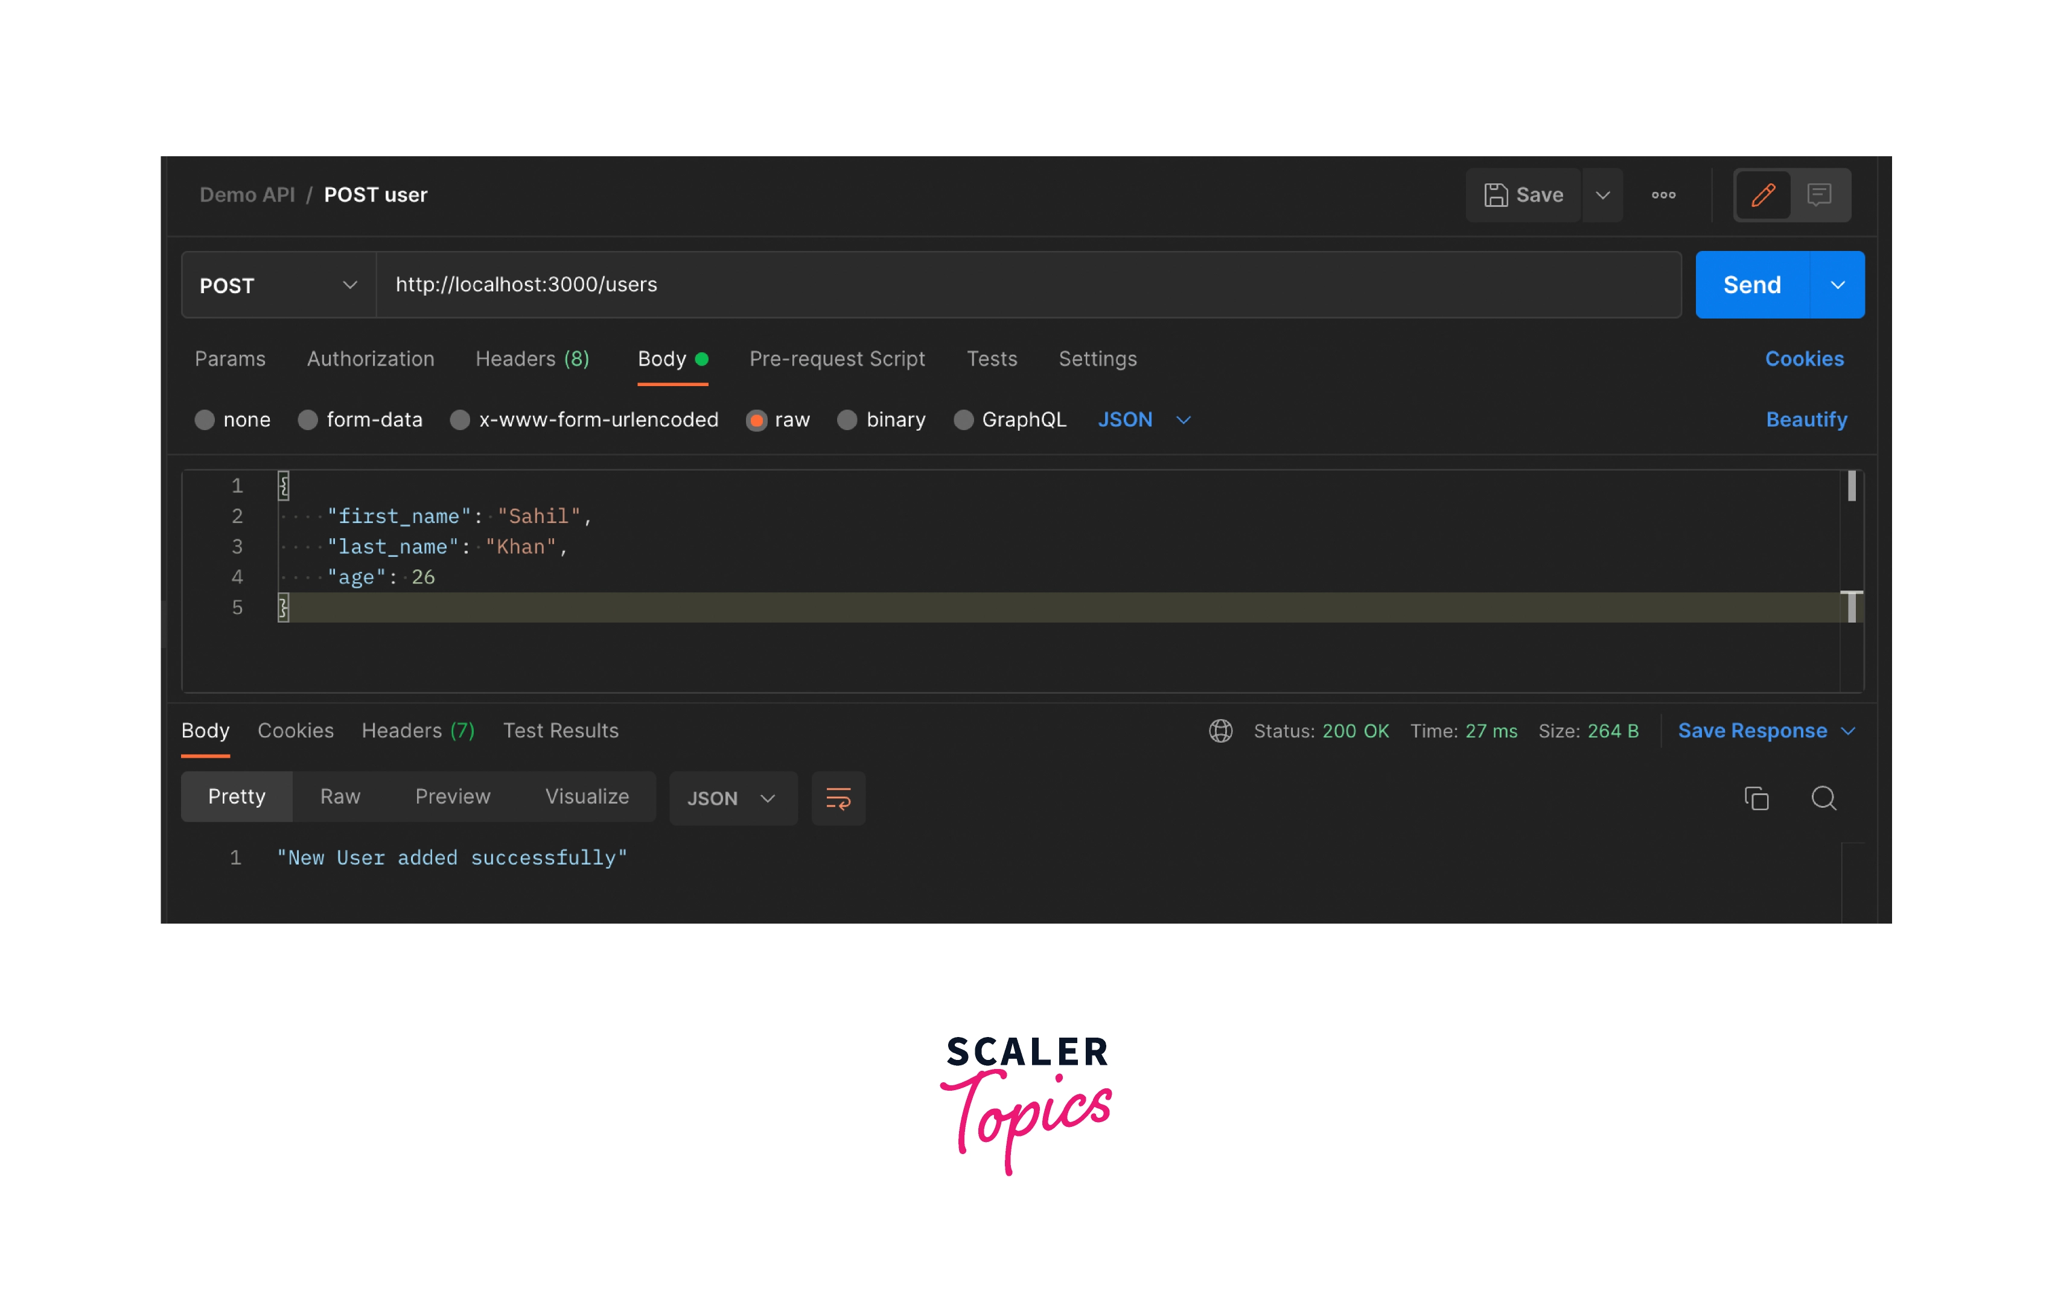Viewport: 2052px width, 1291px height.
Task: Switch to the Pre-request Script tab
Action: point(837,358)
